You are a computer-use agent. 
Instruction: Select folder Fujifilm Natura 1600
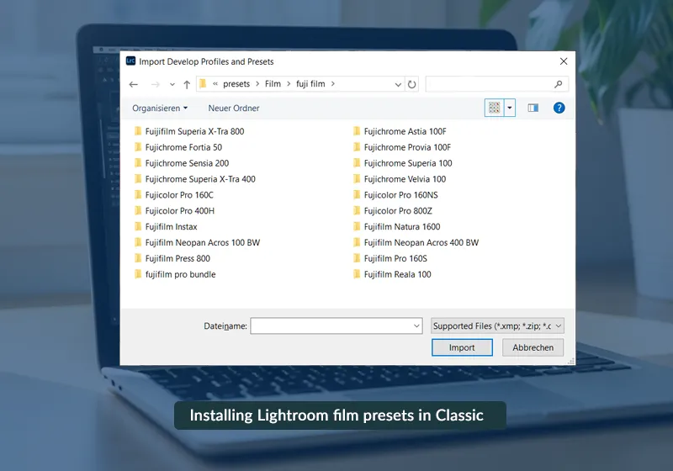click(396, 226)
